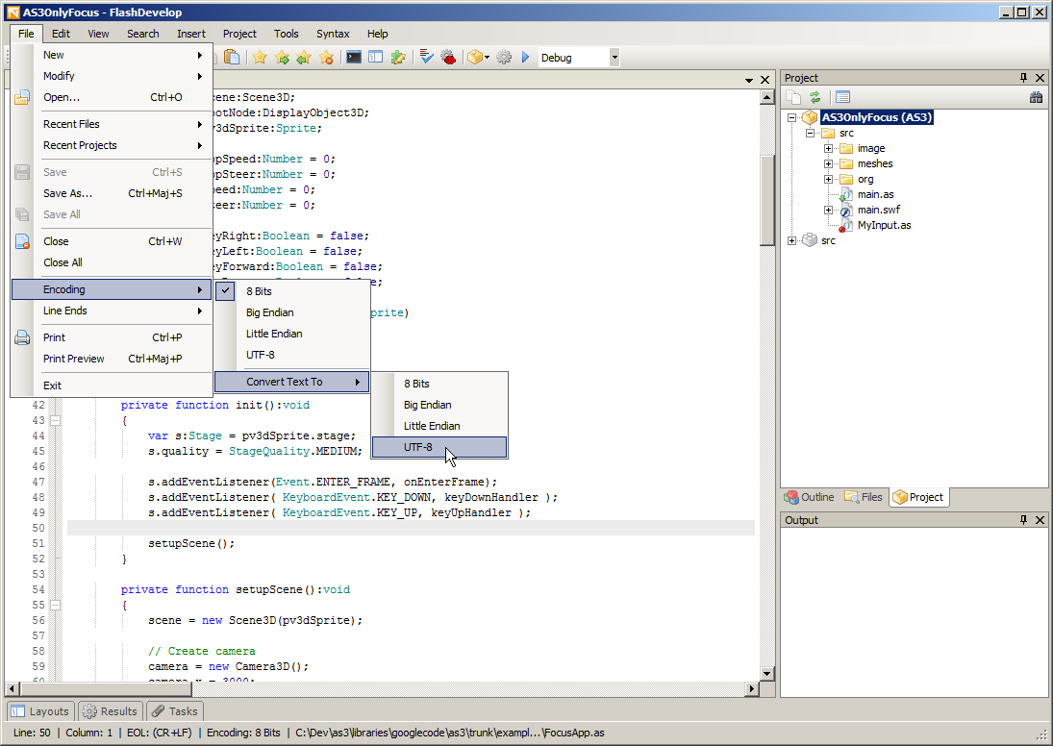Screen dimensions: 1053x746
Task: Expand the grey src classpath node
Action: pos(791,240)
